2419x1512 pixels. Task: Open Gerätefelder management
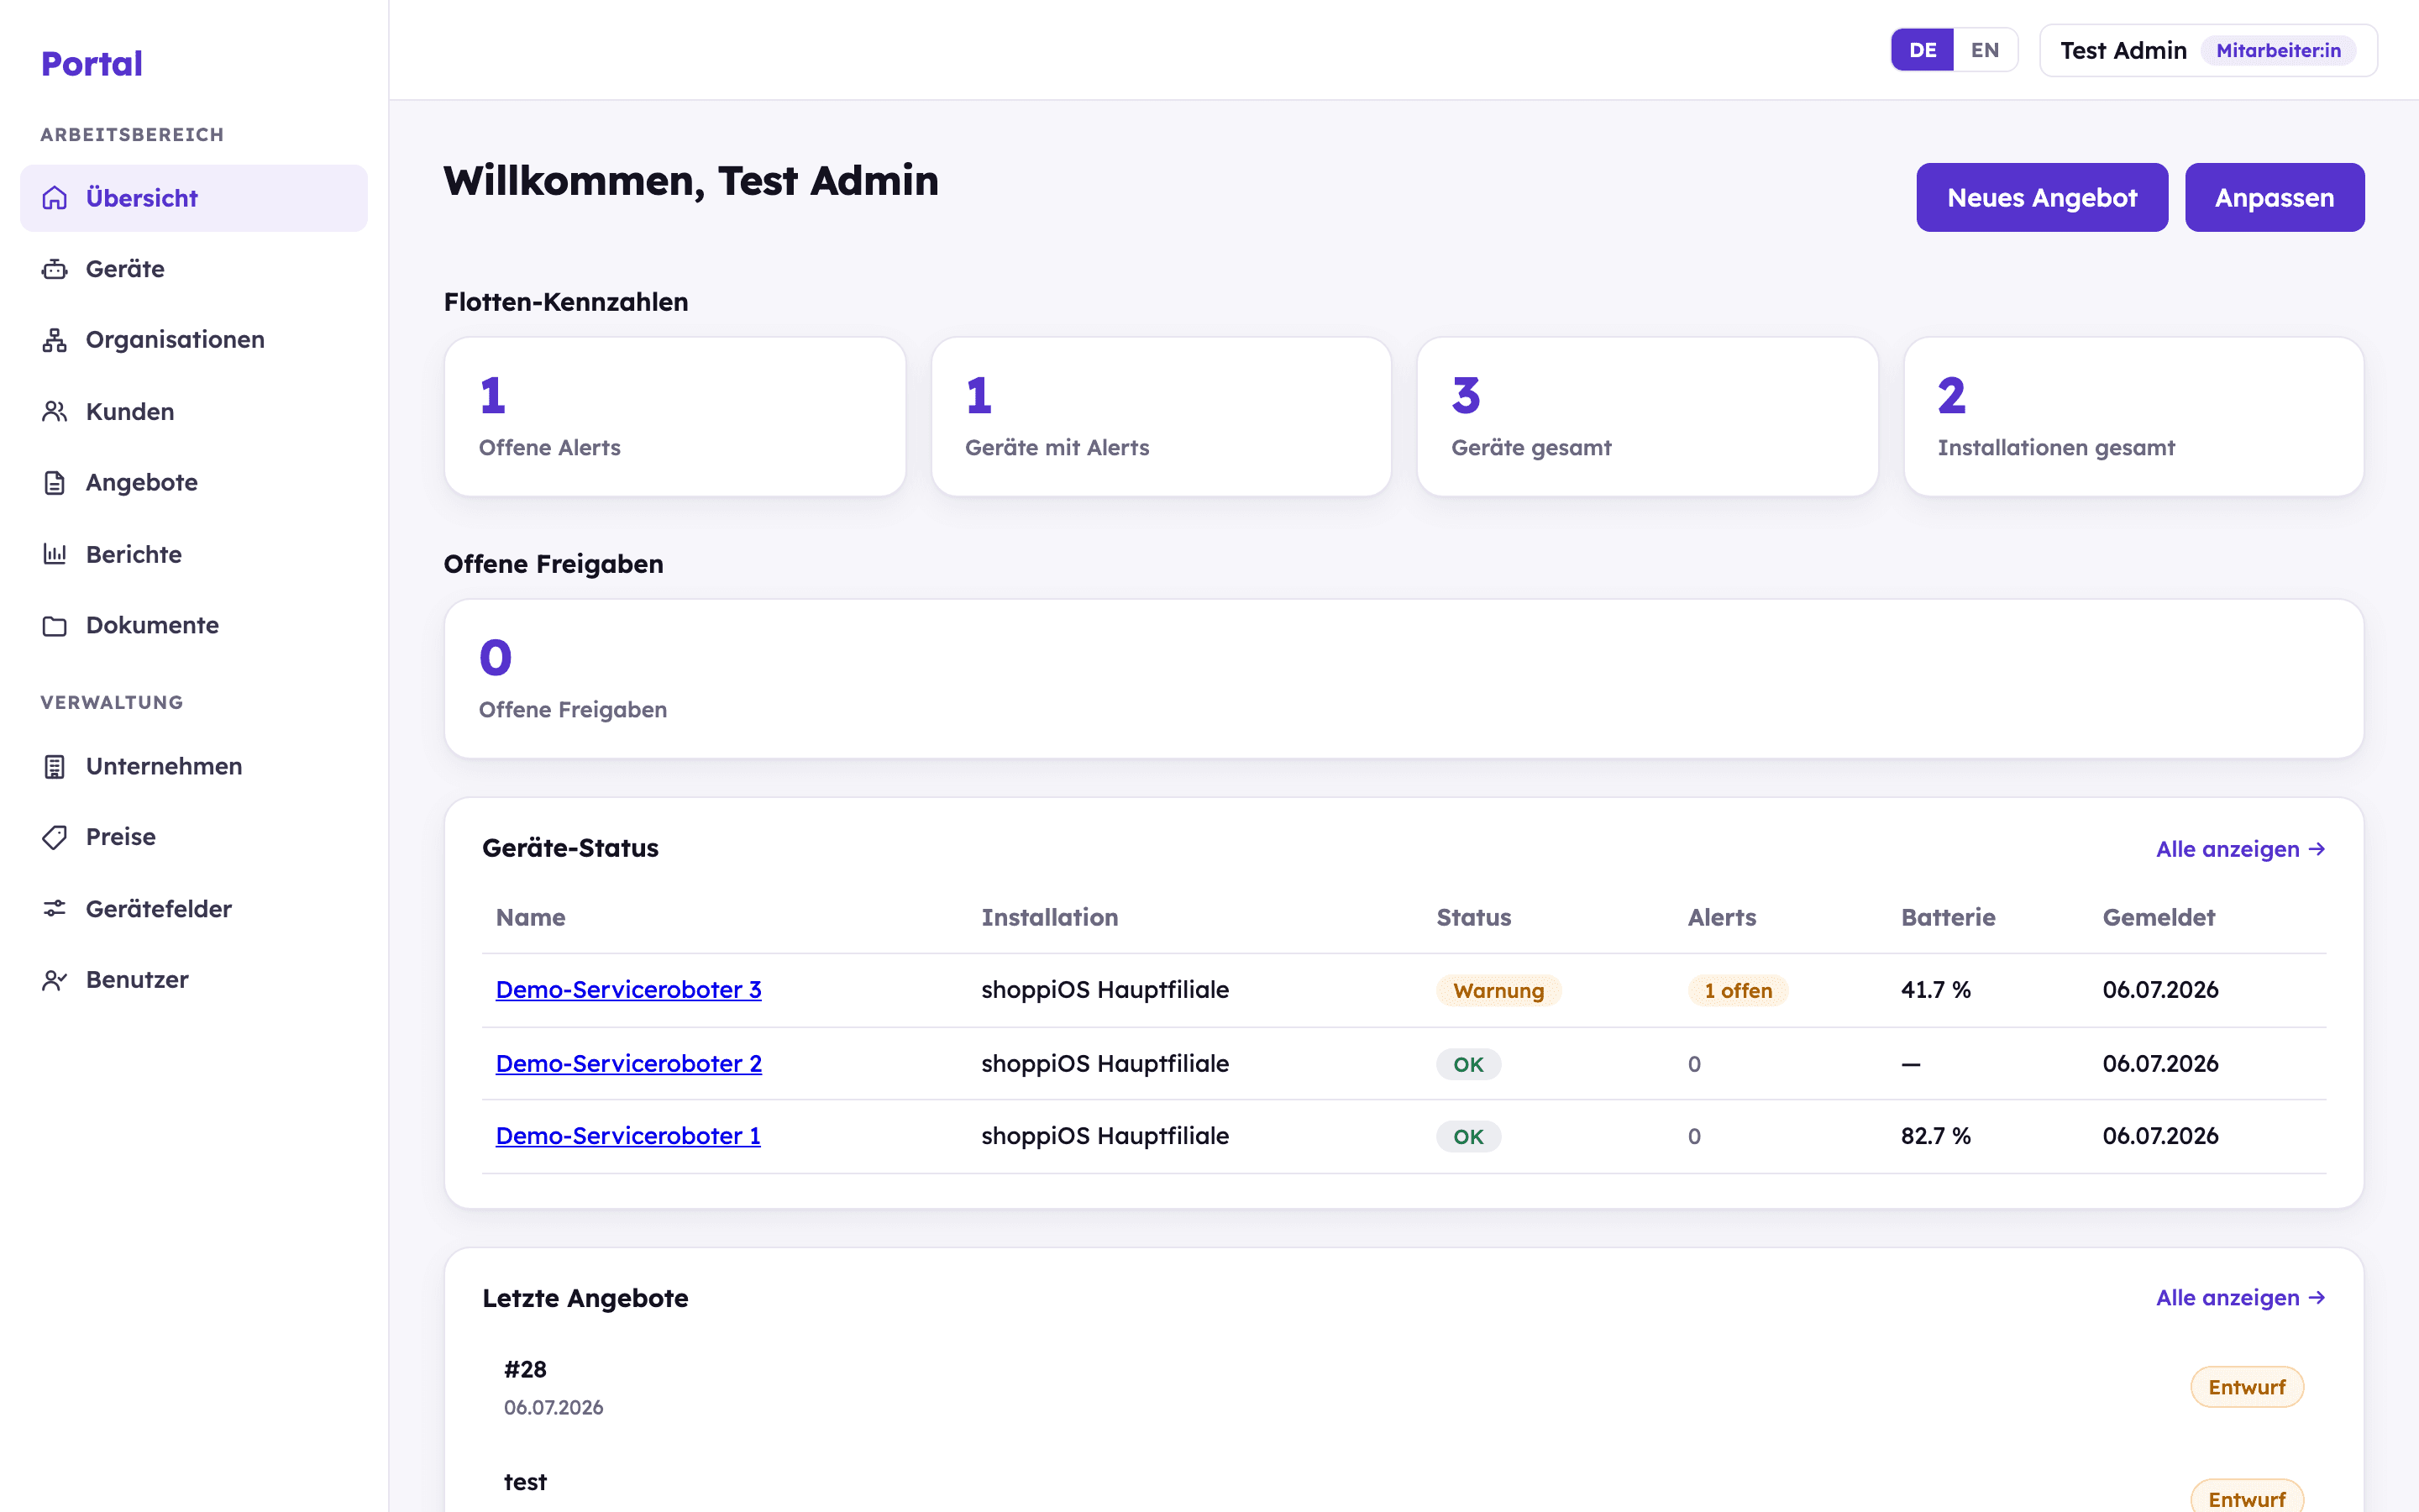pos(194,908)
